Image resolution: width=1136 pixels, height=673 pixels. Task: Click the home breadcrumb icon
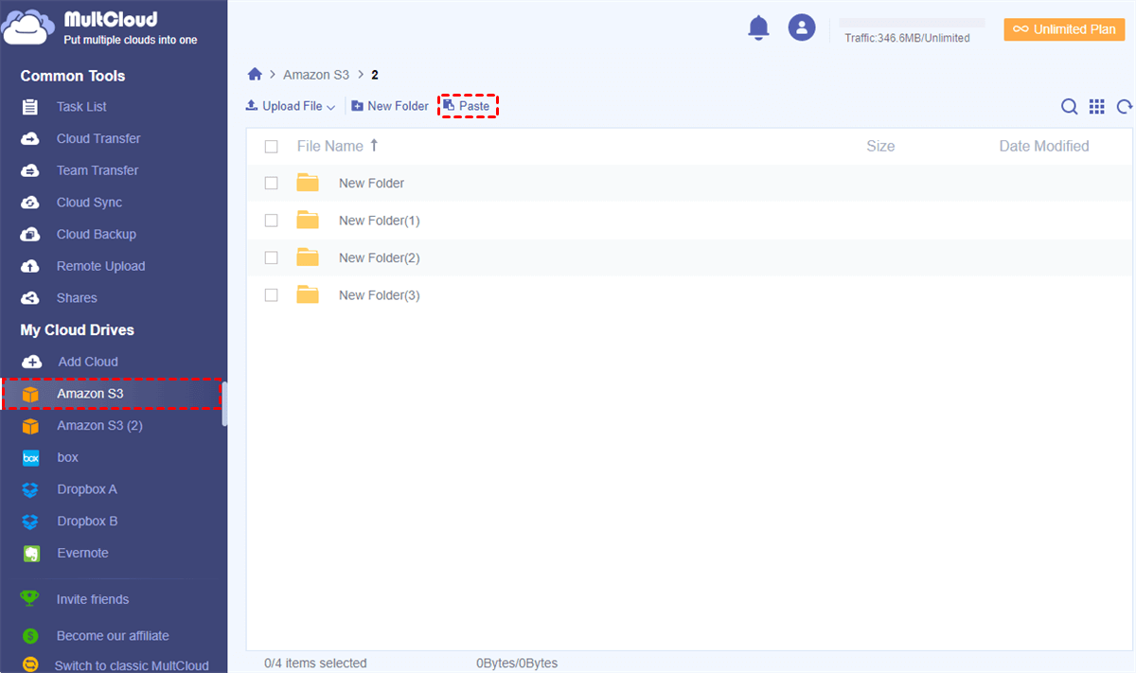coord(255,74)
